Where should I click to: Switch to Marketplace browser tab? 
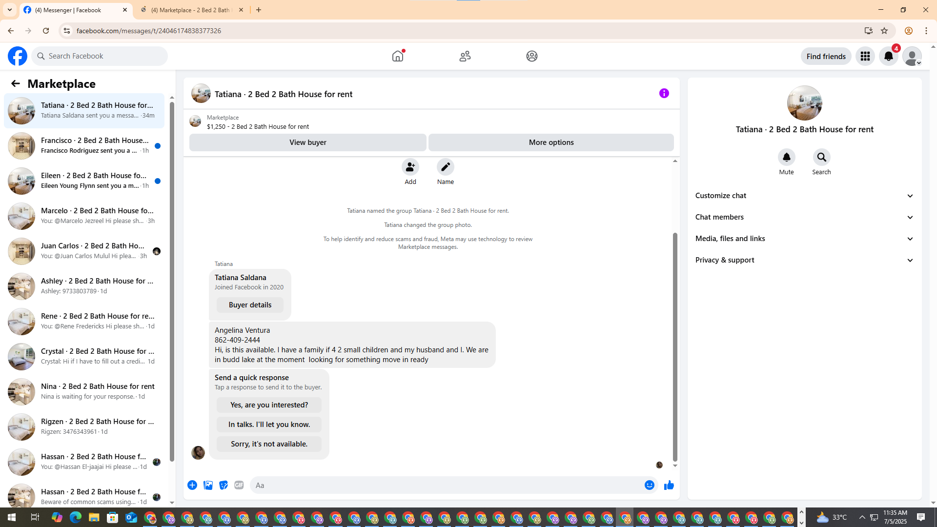[x=190, y=10]
